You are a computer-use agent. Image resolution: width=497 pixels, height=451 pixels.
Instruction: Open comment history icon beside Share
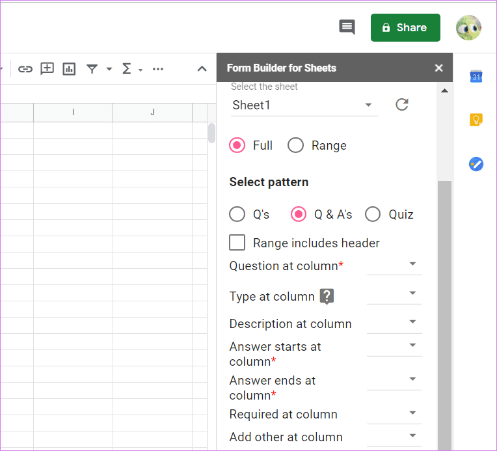(347, 27)
